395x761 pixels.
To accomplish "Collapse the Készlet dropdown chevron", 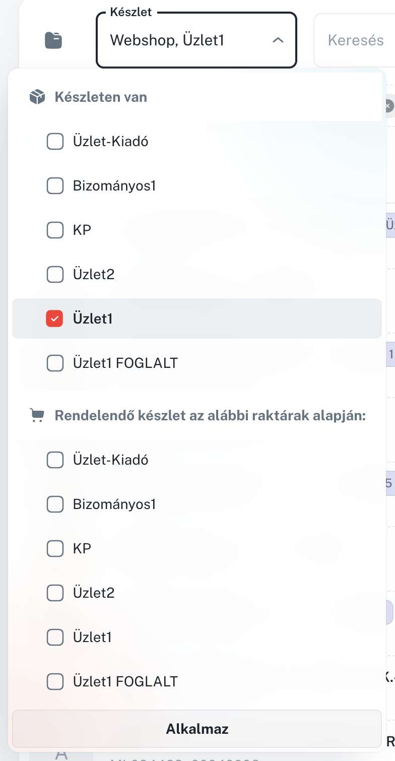I will (x=278, y=40).
